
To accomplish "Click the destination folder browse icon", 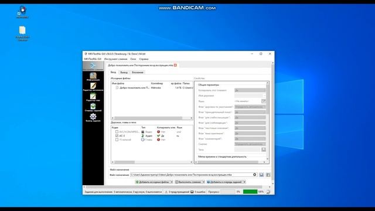I will pos(268,175).
